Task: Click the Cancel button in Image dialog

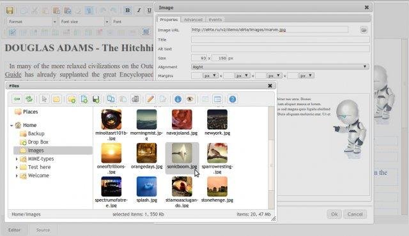Action: [x=355, y=214]
